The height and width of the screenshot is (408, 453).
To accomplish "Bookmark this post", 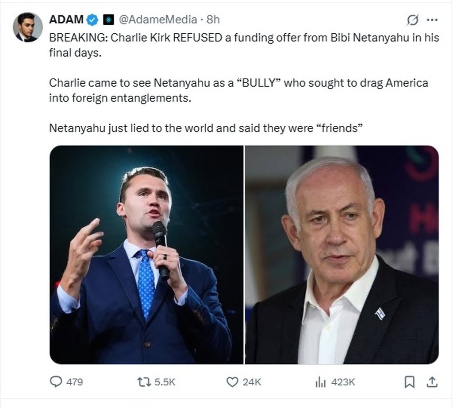I will 410,381.
